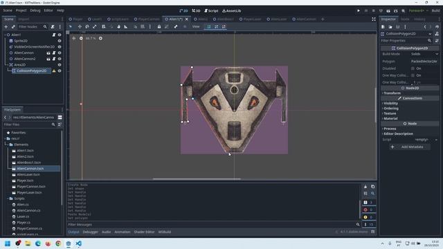Click the Filter Nodes search field
Viewport: 443px width, 249px height.
(33, 26)
